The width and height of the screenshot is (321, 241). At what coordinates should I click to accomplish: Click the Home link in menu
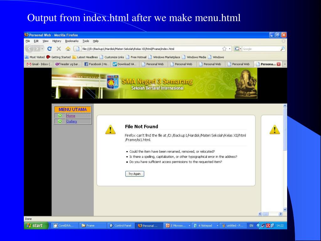tap(71, 115)
